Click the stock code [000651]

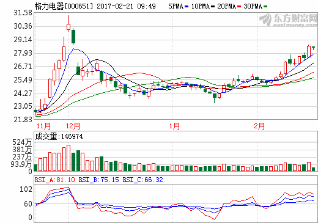(79, 6)
